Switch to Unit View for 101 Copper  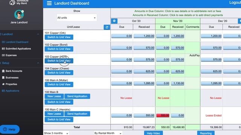coord(59,37)
